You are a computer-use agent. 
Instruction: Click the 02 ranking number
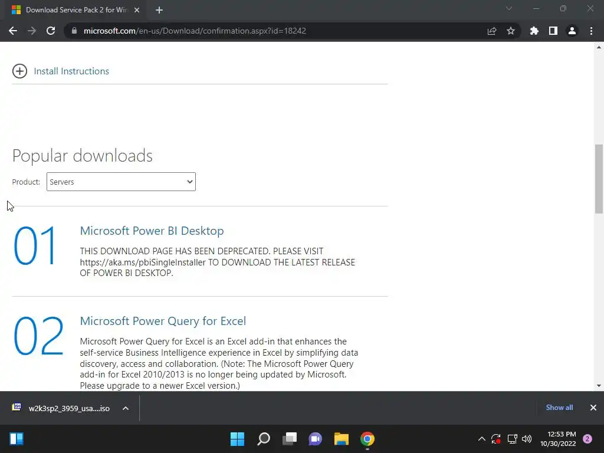38,336
